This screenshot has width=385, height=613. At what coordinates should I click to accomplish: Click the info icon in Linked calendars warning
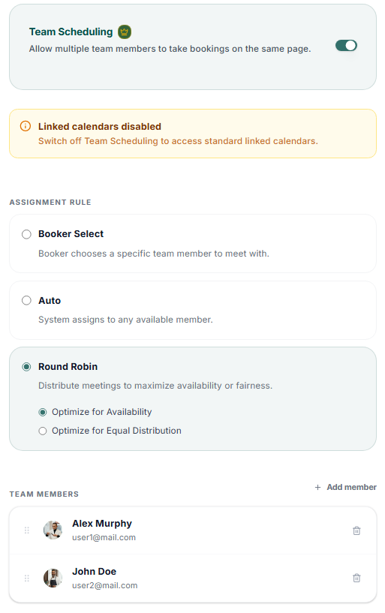pos(26,126)
